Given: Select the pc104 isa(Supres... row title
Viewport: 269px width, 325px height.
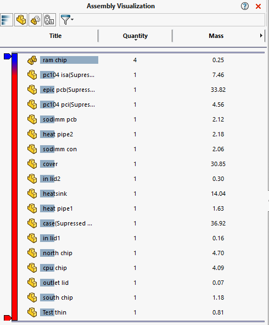Looking at the screenshot, I should 69,75.
